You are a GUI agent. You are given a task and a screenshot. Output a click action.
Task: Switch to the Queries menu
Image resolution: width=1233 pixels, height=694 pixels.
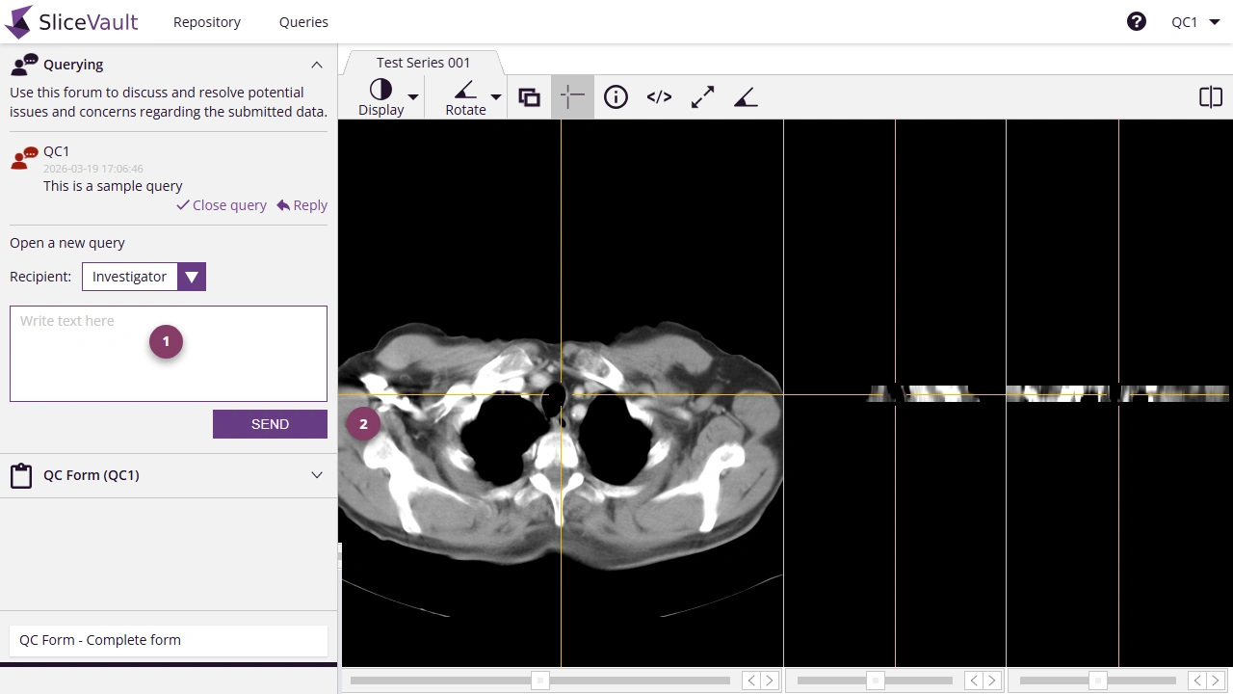click(303, 21)
